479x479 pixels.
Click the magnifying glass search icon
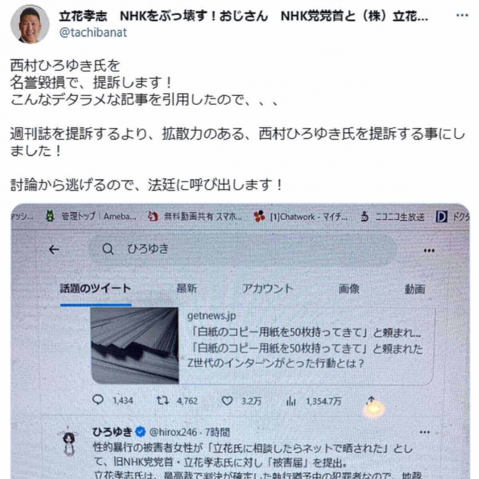108,249
